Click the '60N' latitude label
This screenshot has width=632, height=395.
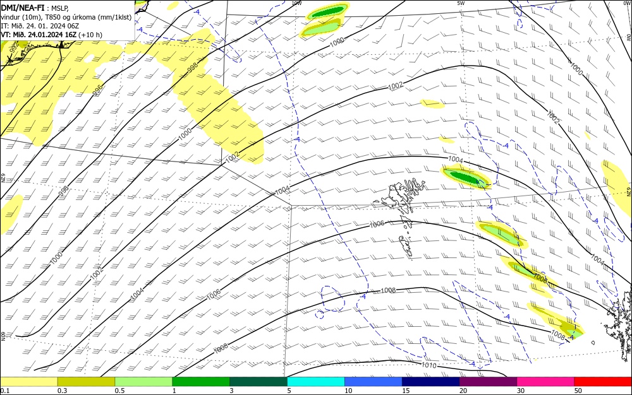(x=3, y=336)
